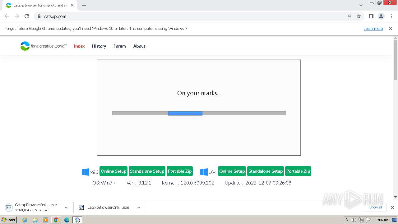398x224 pixels.
Task: Open Chrome three-dot menu
Action: coord(391,16)
